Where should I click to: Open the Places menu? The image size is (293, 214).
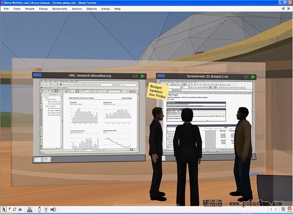[x=43, y=9]
